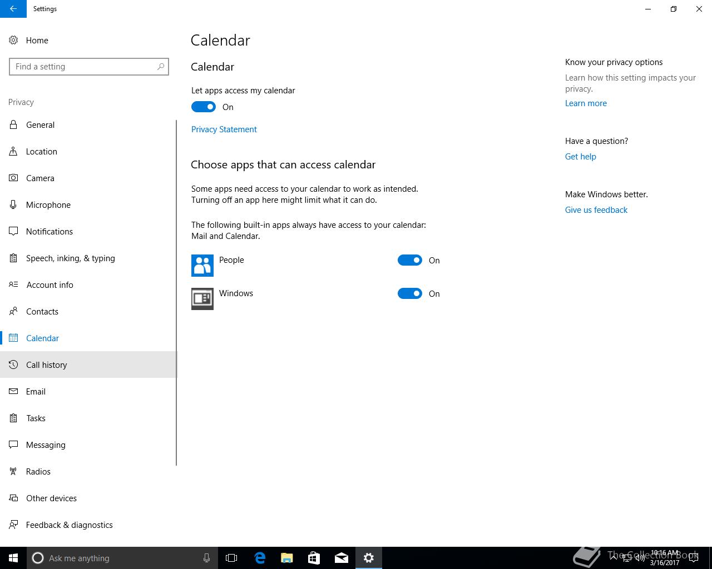
Task: Select Email in the privacy sidebar
Action: coord(88,391)
